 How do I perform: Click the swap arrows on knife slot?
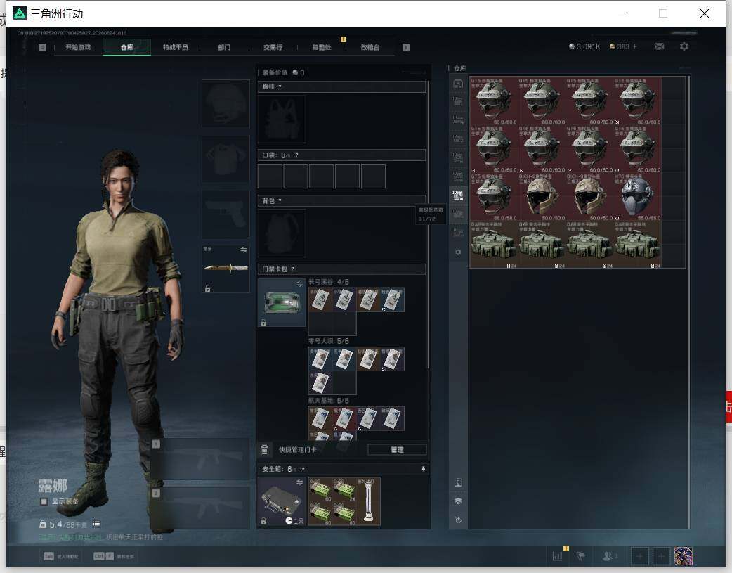[x=244, y=250]
